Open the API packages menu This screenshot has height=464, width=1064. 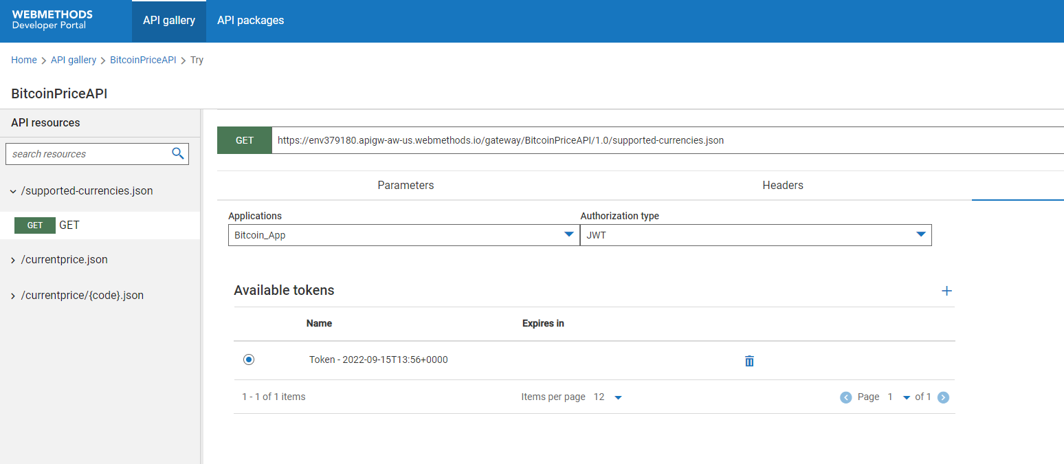250,21
